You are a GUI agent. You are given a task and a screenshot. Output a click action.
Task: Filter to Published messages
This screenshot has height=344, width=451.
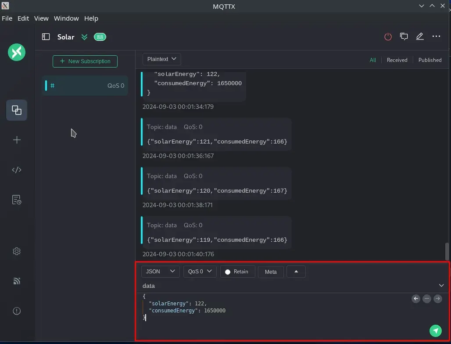click(430, 60)
